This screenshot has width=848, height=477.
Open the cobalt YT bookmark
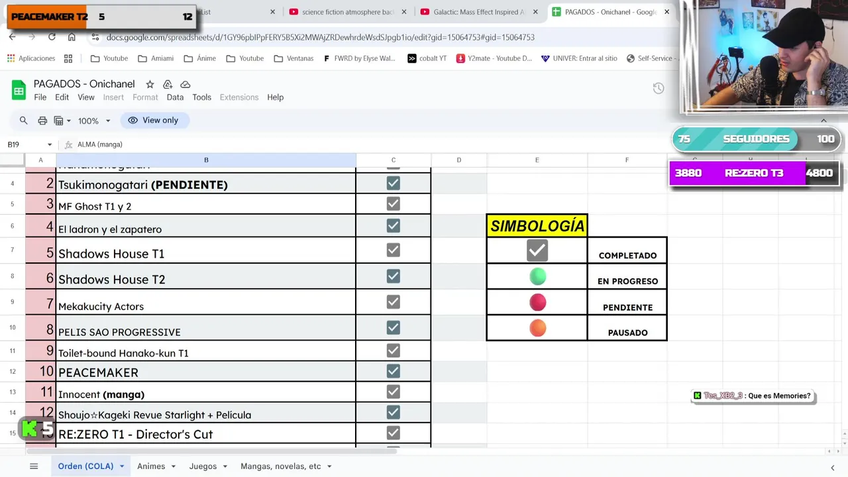[427, 58]
